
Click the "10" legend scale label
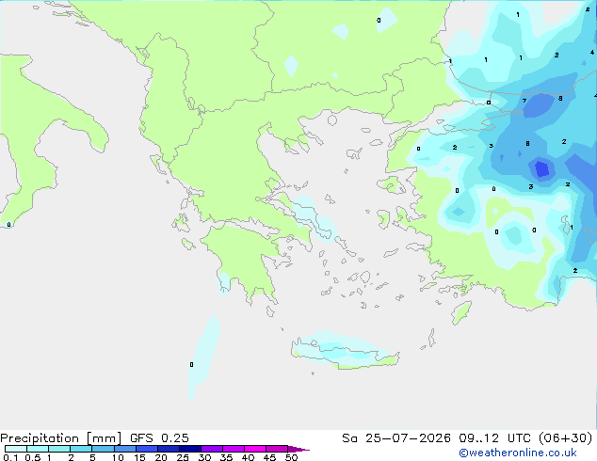[x=118, y=457]
